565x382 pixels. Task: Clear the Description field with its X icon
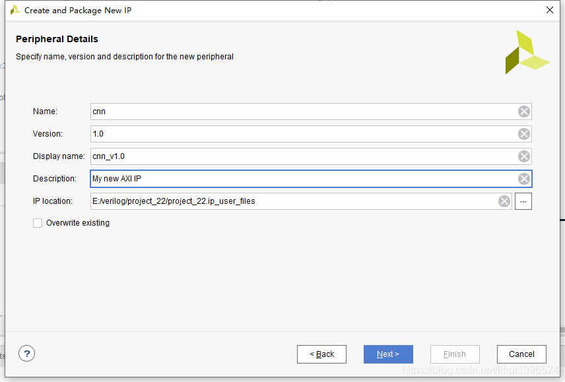(x=524, y=179)
